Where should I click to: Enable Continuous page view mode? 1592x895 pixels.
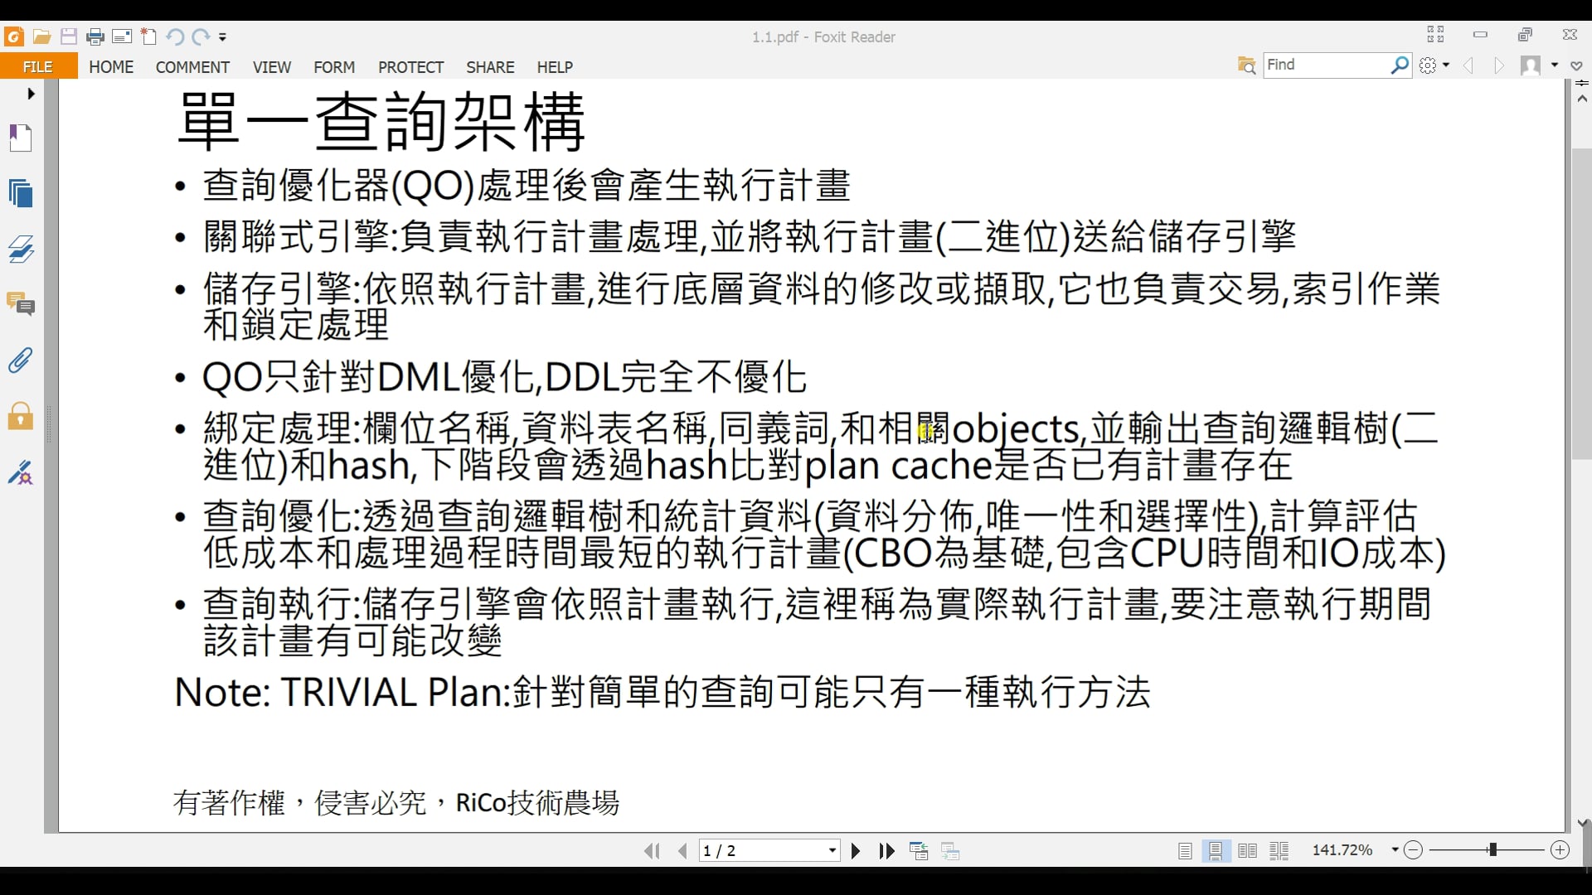coord(1216,851)
